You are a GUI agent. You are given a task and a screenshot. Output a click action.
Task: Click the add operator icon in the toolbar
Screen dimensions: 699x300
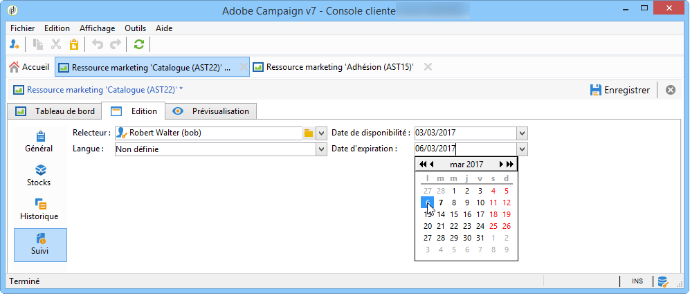[15, 44]
